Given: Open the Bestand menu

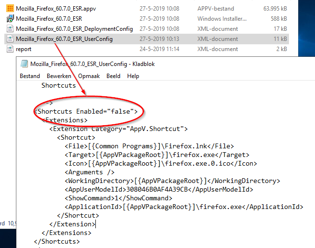Looking at the screenshot, I should point(30,76).
